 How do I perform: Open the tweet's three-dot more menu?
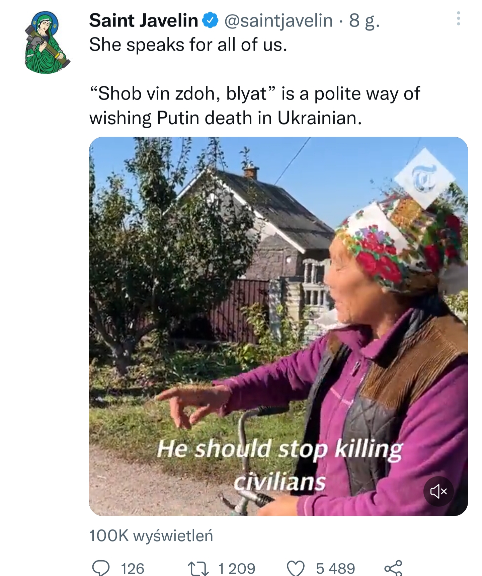[x=458, y=19]
